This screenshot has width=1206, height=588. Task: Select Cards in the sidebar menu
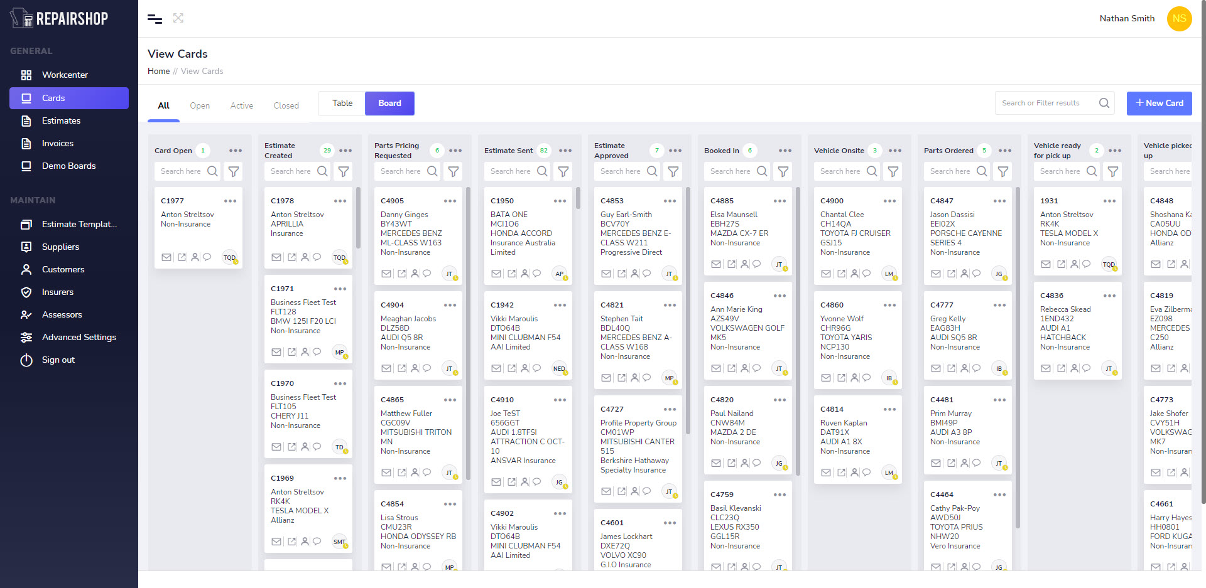[69, 98]
